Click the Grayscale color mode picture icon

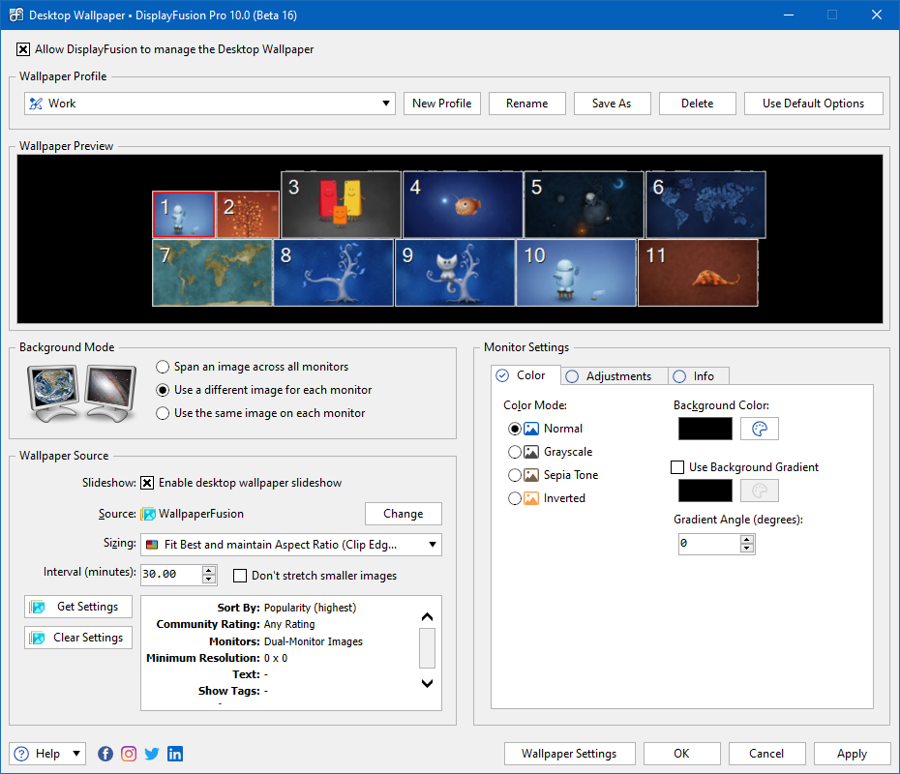point(531,452)
